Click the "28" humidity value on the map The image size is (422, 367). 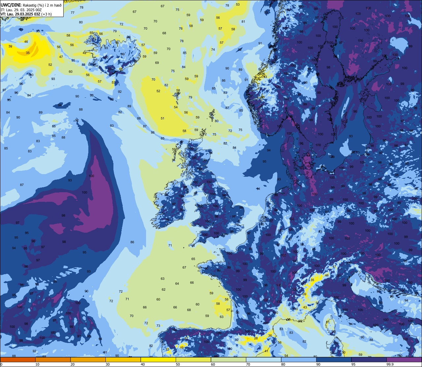pos(256,338)
